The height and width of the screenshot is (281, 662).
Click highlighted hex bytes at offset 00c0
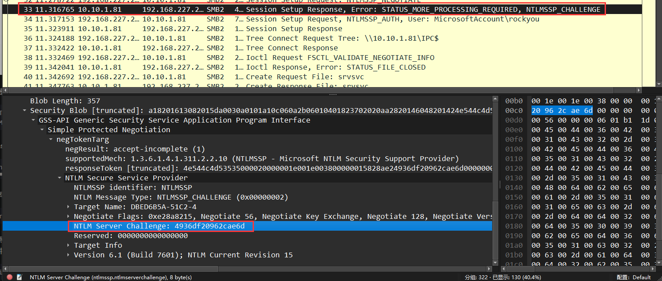[562, 111]
